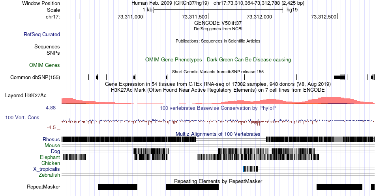Viewport: 375px width, 196px height.
Task: Click the RefSeq genes from NCBI title
Action: (218, 29)
